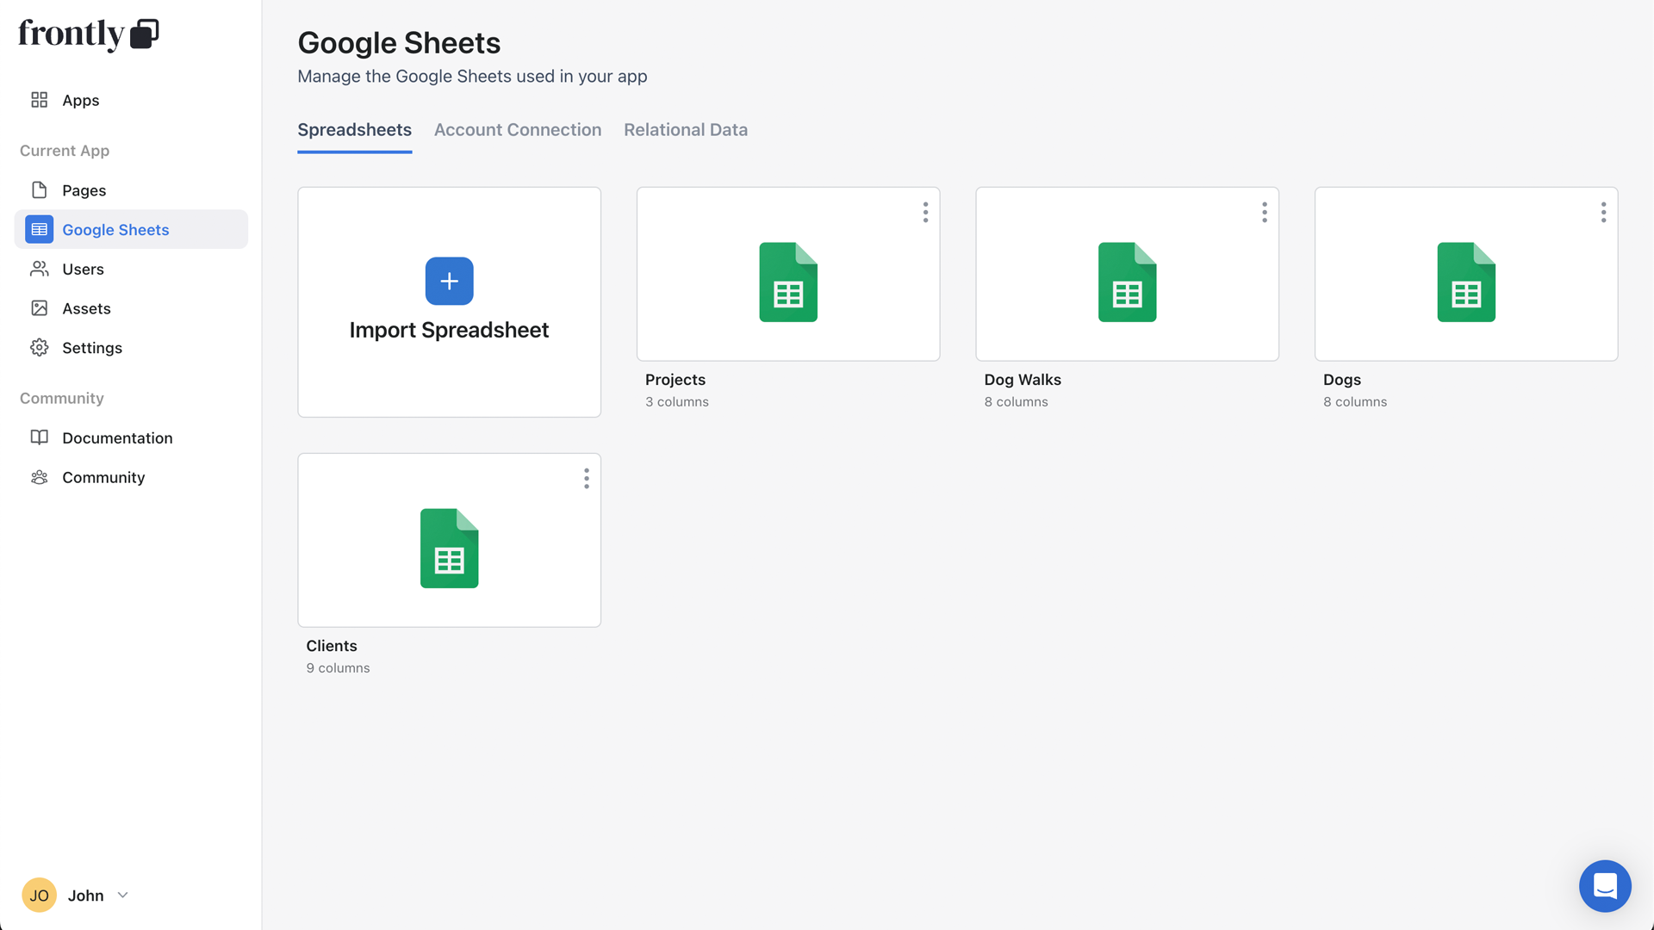Open options menu on the Projects spreadsheet
The width and height of the screenshot is (1654, 930).
pyautogui.click(x=924, y=212)
